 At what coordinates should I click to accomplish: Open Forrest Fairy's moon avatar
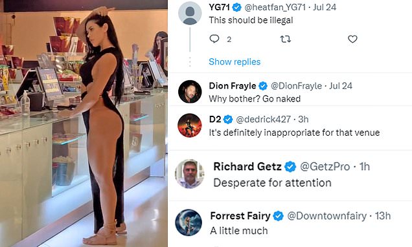coord(189,222)
